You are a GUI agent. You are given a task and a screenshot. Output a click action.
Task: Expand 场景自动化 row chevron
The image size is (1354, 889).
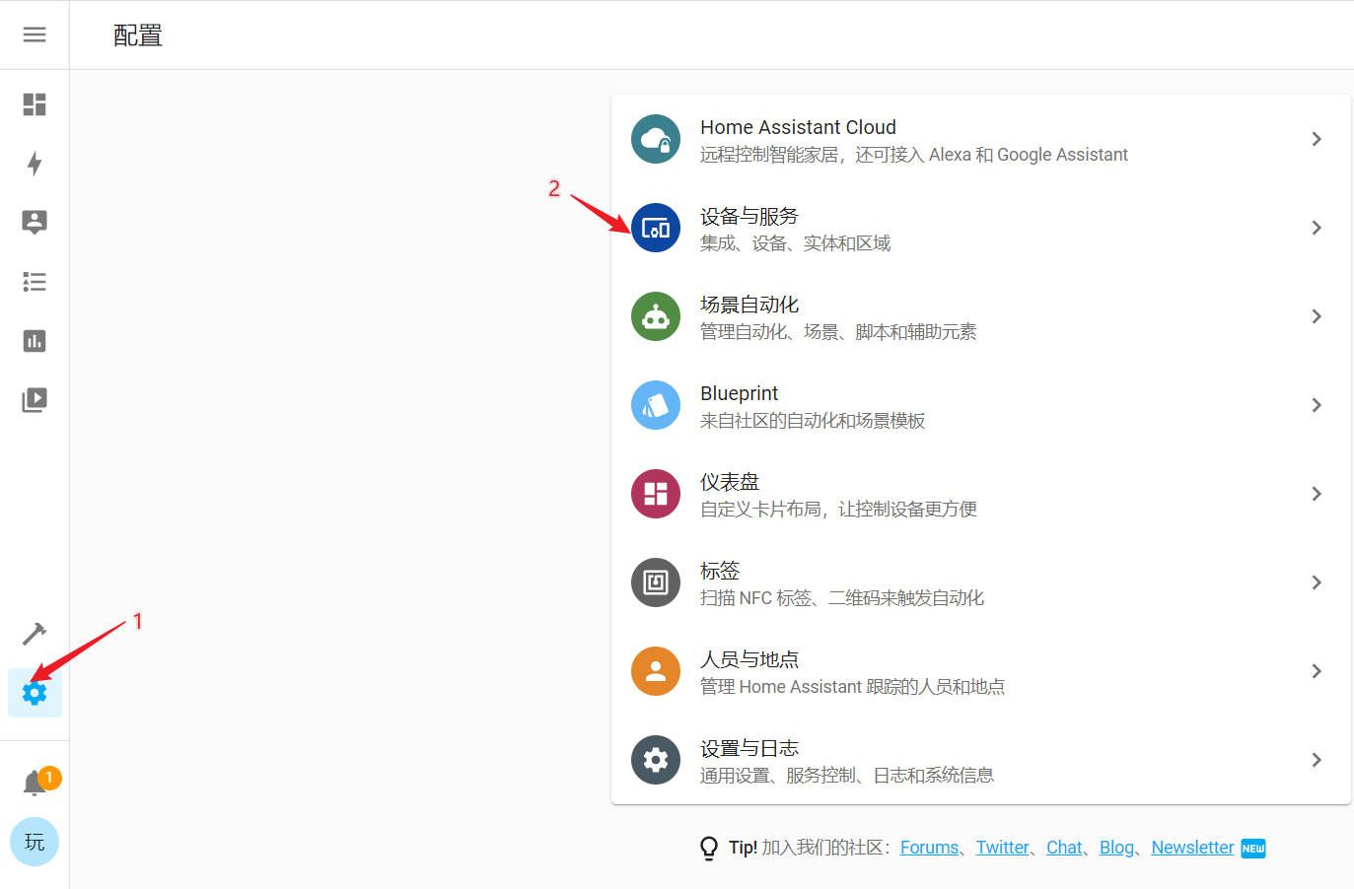pyautogui.click(x=1317, y=316)
